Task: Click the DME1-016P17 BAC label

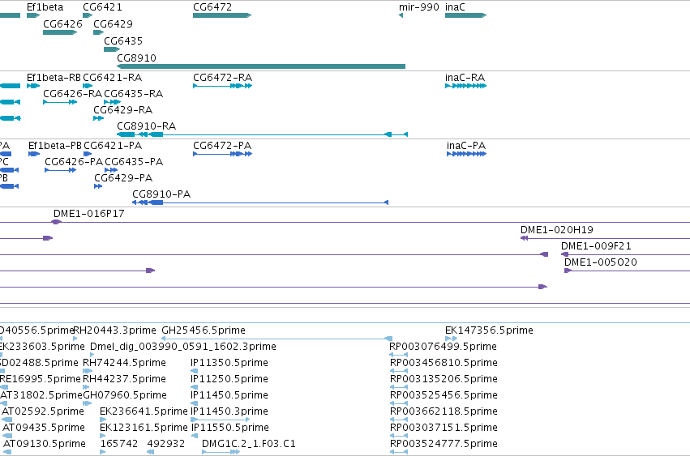Action: 89,214
